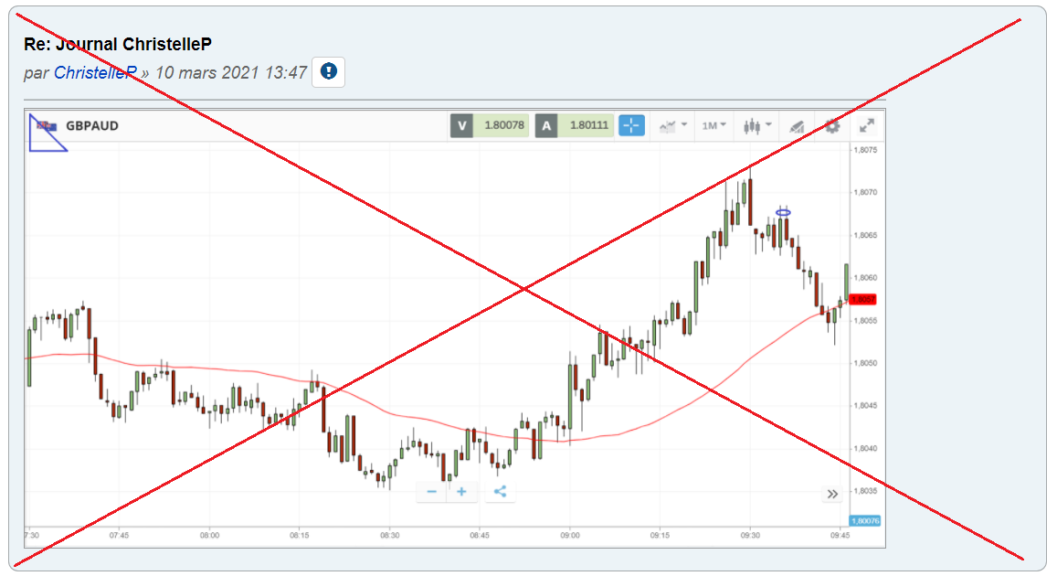Click the post date 10 mars 2021 13:47

[231, 73]
